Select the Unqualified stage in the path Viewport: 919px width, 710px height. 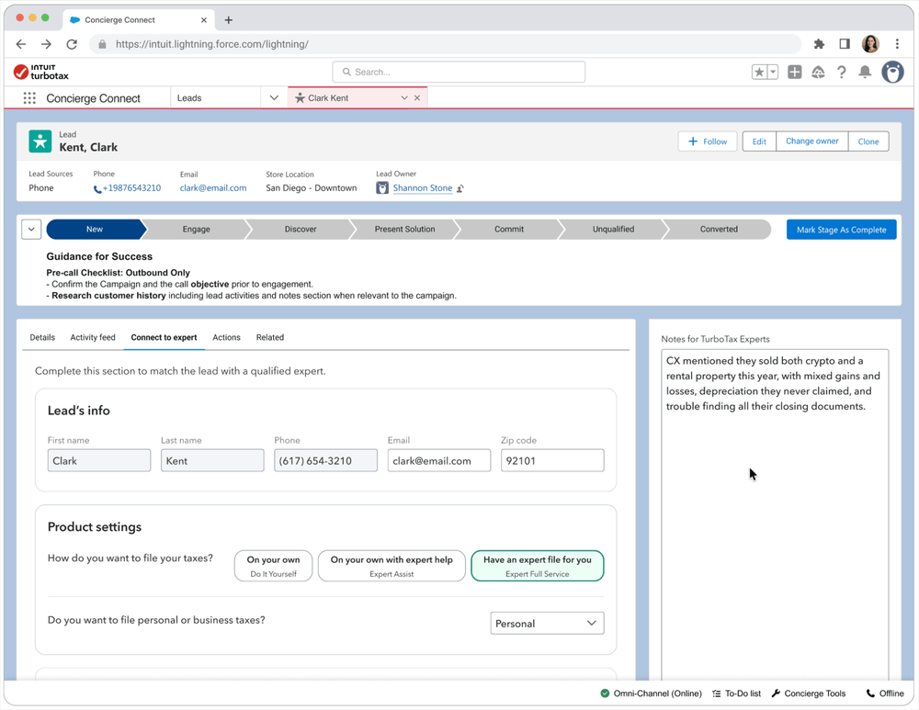(613, 229)
